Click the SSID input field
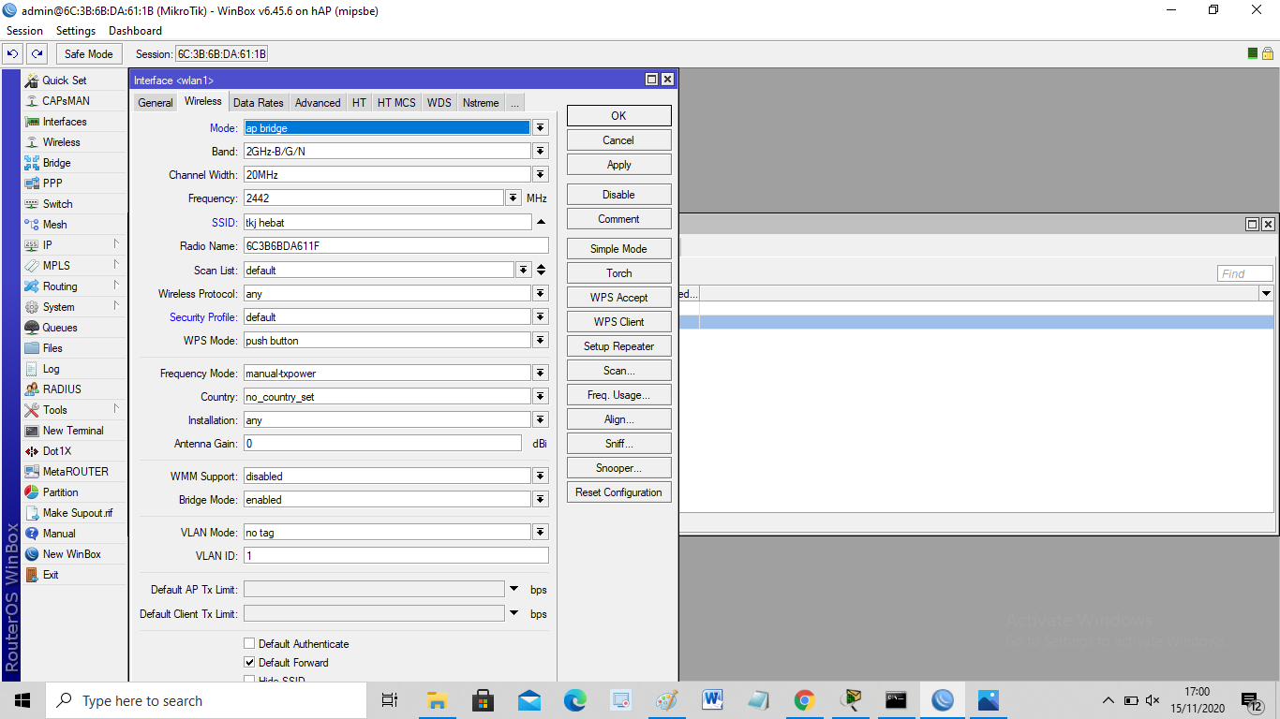Screen dimensions: 1280x719 (x=387, y=223)
